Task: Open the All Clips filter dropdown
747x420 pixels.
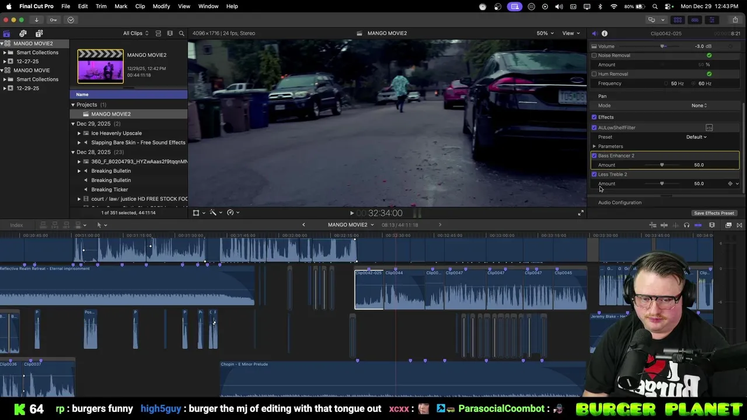Action: 135,33
